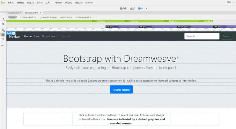Image resolution: width=236 pixels, height=129 pixels.
Task: Open the 編輯(E) menu
Action: click(20, 3)
